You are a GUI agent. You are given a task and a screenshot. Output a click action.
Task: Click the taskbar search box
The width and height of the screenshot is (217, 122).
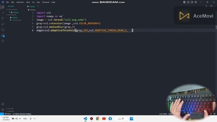(121, 119)
